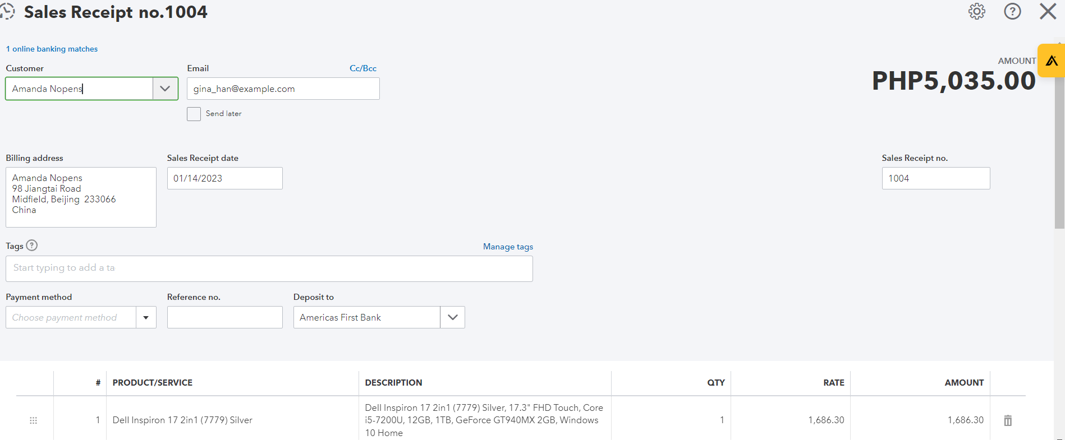1065x440 pixels.
Task: Click the Tags input field
Action: (269, 268)
